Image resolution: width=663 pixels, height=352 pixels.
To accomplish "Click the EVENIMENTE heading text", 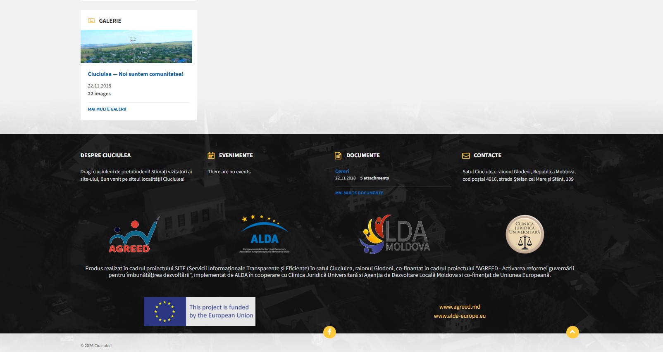I will click(236, 156).
